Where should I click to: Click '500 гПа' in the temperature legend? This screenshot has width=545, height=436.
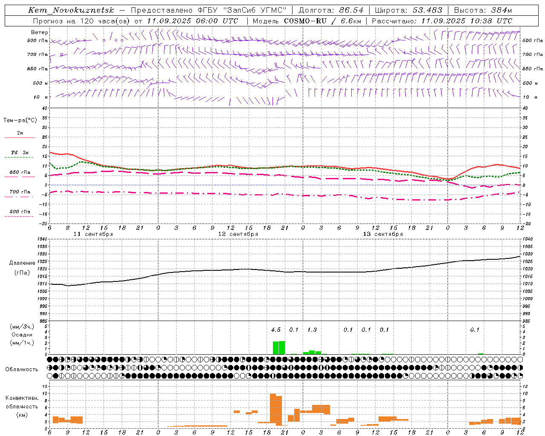(20, 212)
